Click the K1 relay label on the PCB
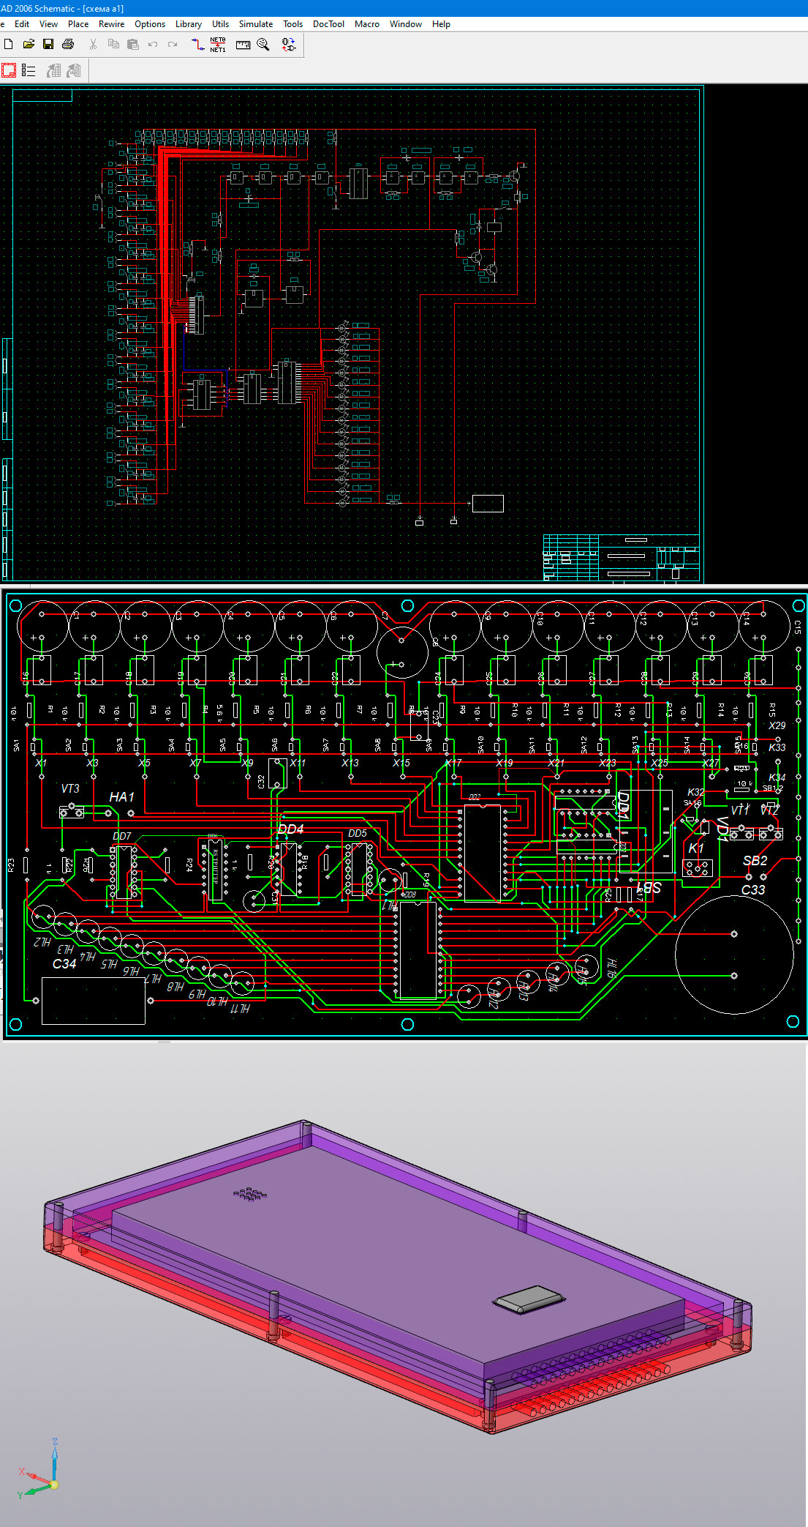Viewport: 808px width, 1527px height. 696,848
